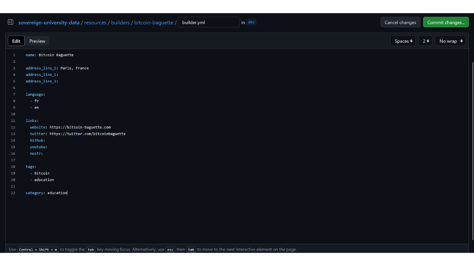Image resolution: width=474 pixels, height=266 pixels.
Task: Click the builder.yml filename input field
Action: tap(208, 22)
